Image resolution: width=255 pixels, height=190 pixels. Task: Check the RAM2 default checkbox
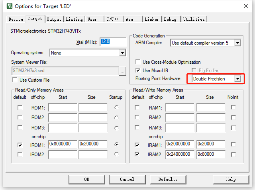[137, 117]
